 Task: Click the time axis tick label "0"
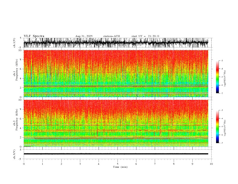click(24, 164)
